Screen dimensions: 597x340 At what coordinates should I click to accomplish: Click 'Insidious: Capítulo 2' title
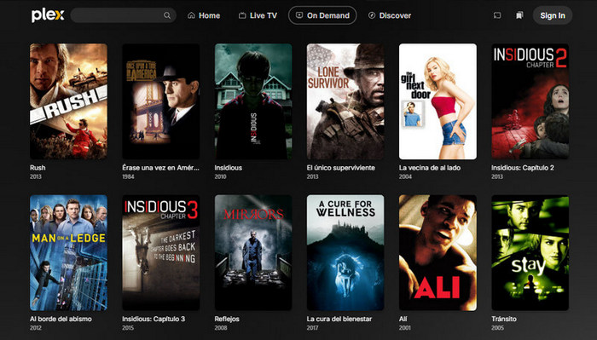click(x=523, y=168)
